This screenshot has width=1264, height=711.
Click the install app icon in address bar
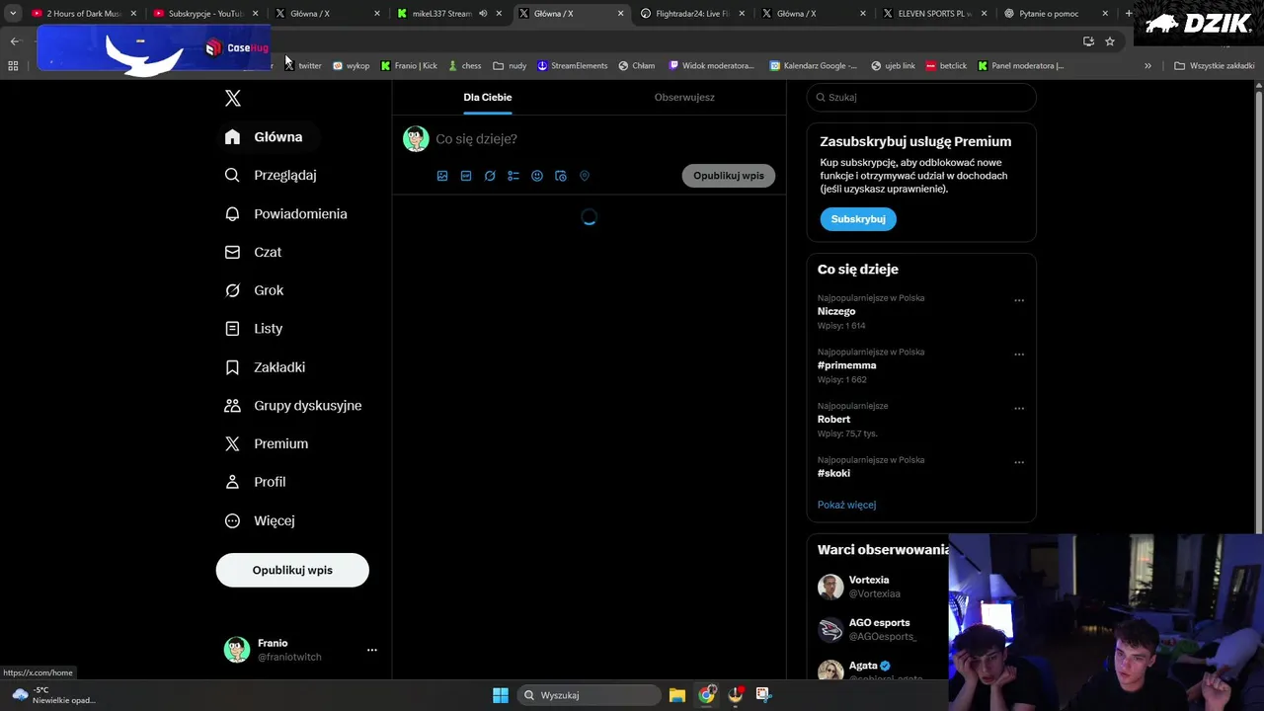pos(1088,41)
